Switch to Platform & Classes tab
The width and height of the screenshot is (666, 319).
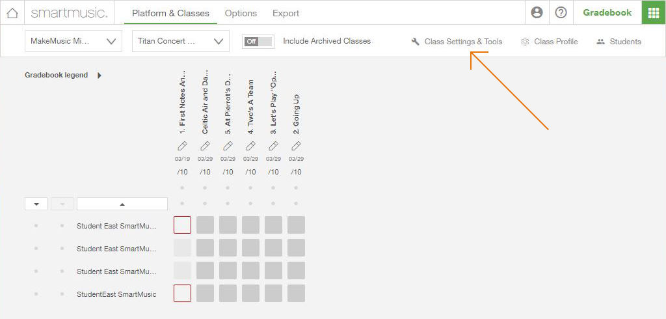(170, 13)
